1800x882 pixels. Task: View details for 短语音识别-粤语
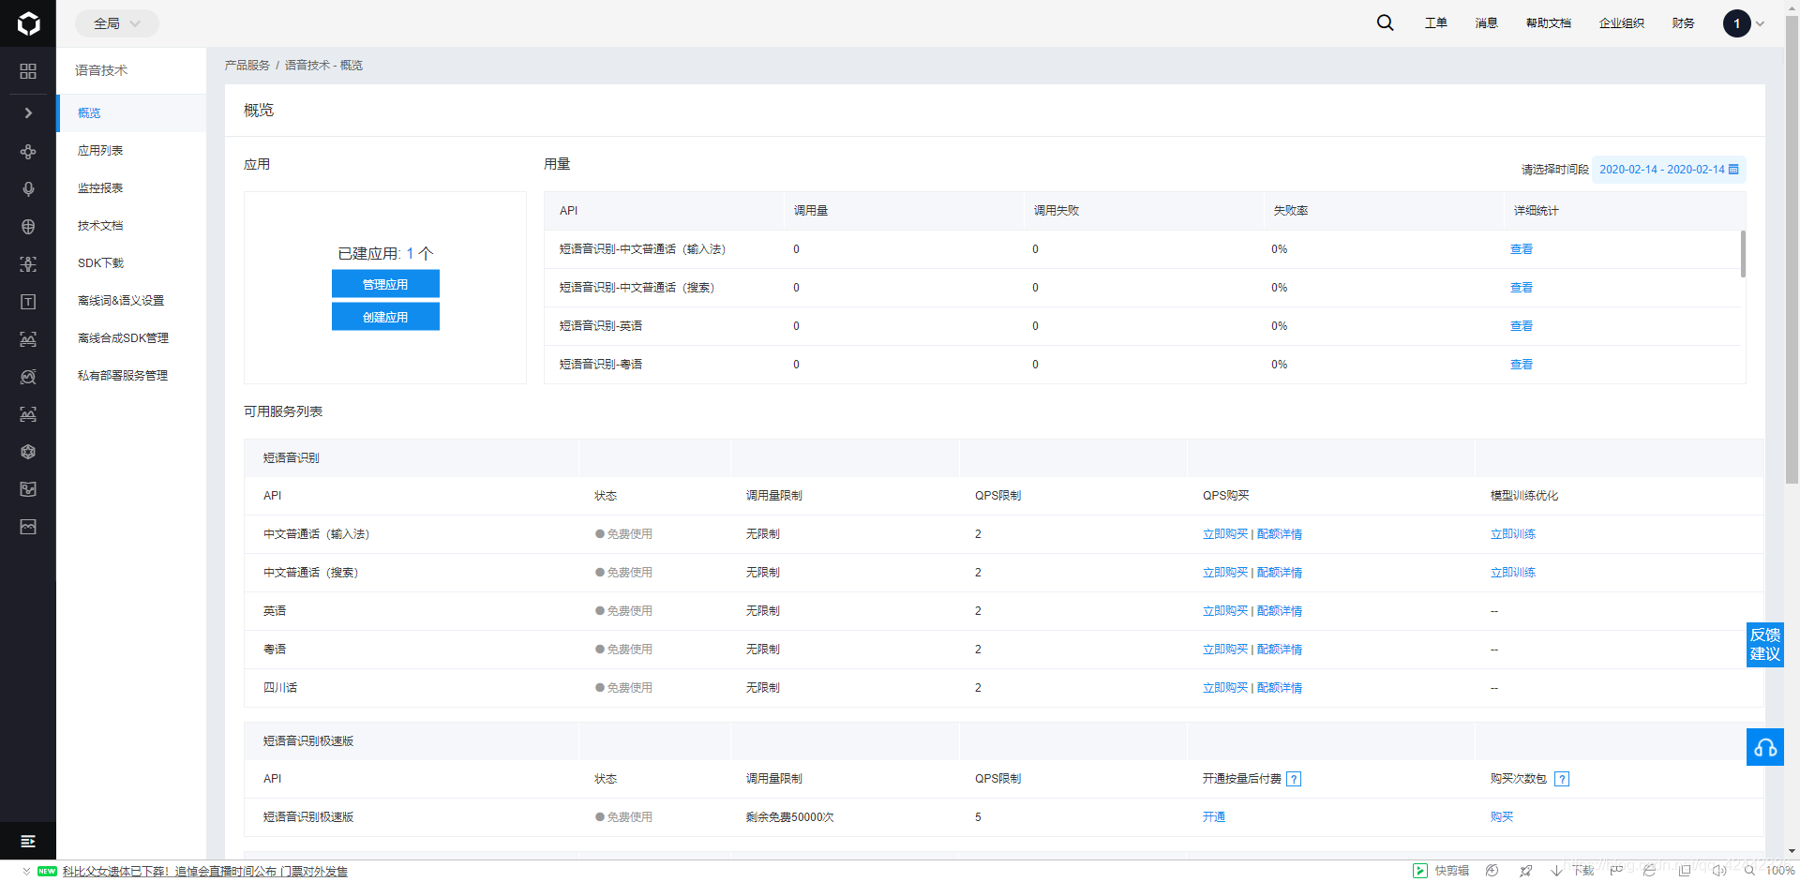(1521, 365)
